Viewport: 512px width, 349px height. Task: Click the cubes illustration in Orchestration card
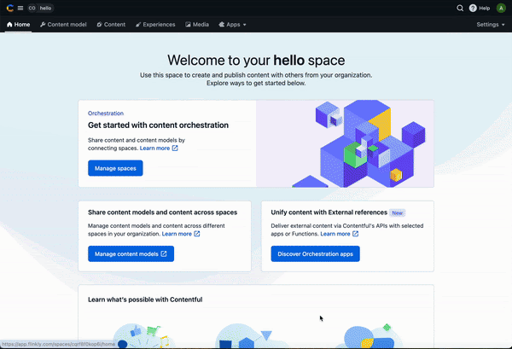point(345,143)
